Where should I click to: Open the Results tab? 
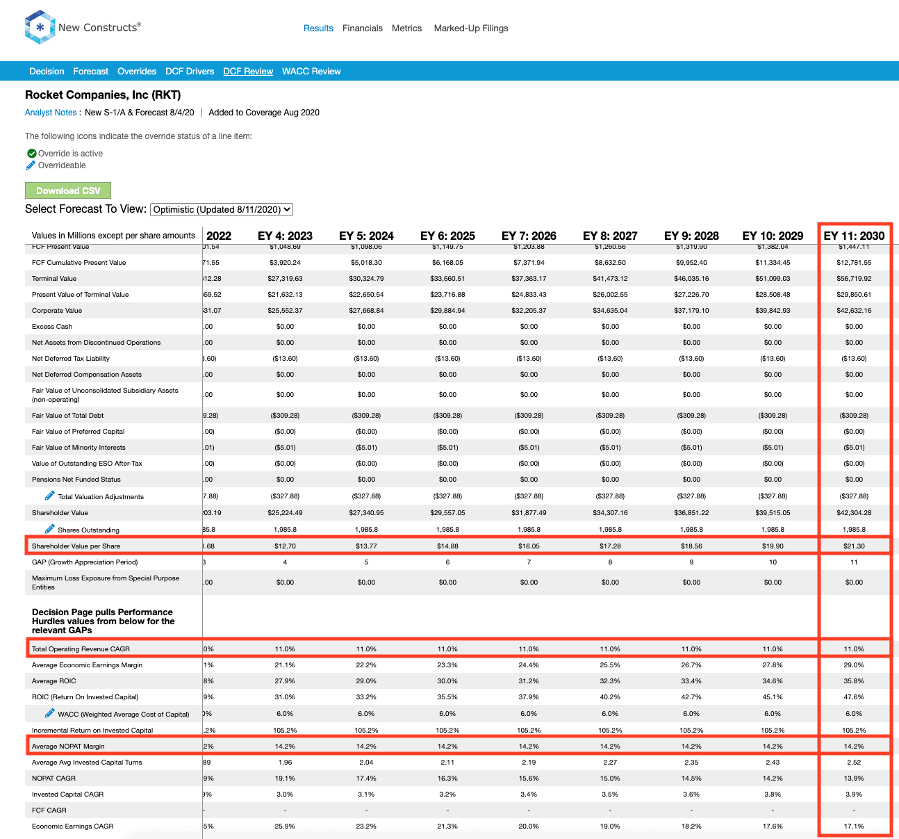coord(318,28)
